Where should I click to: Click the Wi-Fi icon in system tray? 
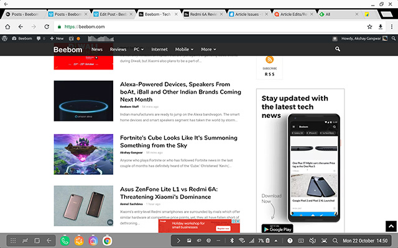point(241,240)
